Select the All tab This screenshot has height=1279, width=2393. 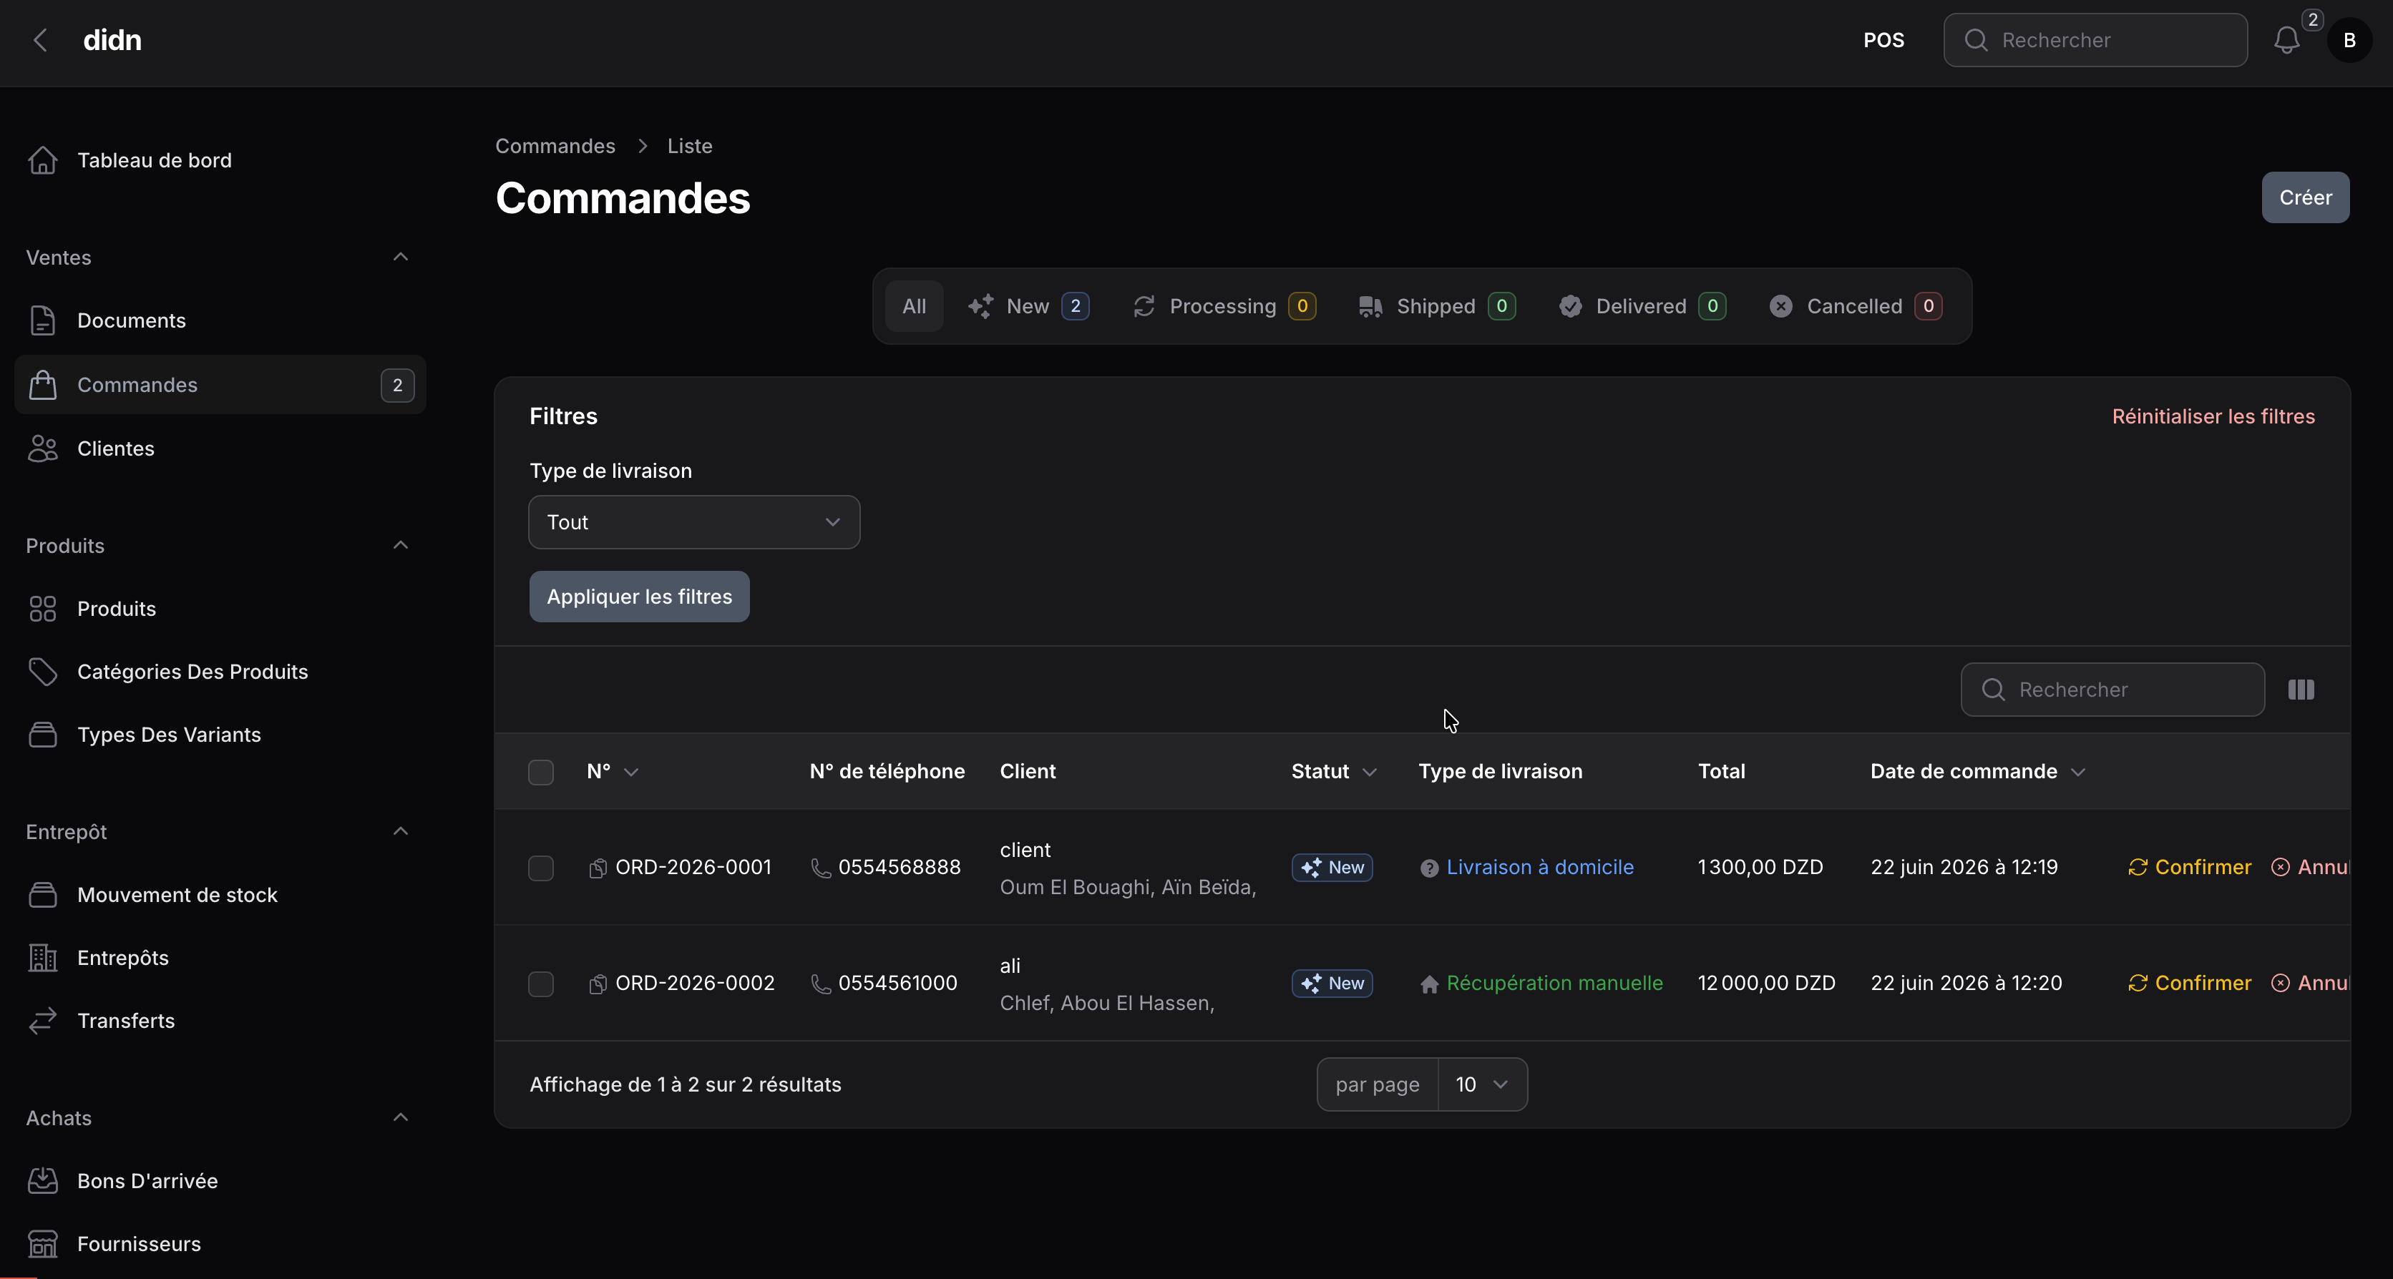coord(914,306)
